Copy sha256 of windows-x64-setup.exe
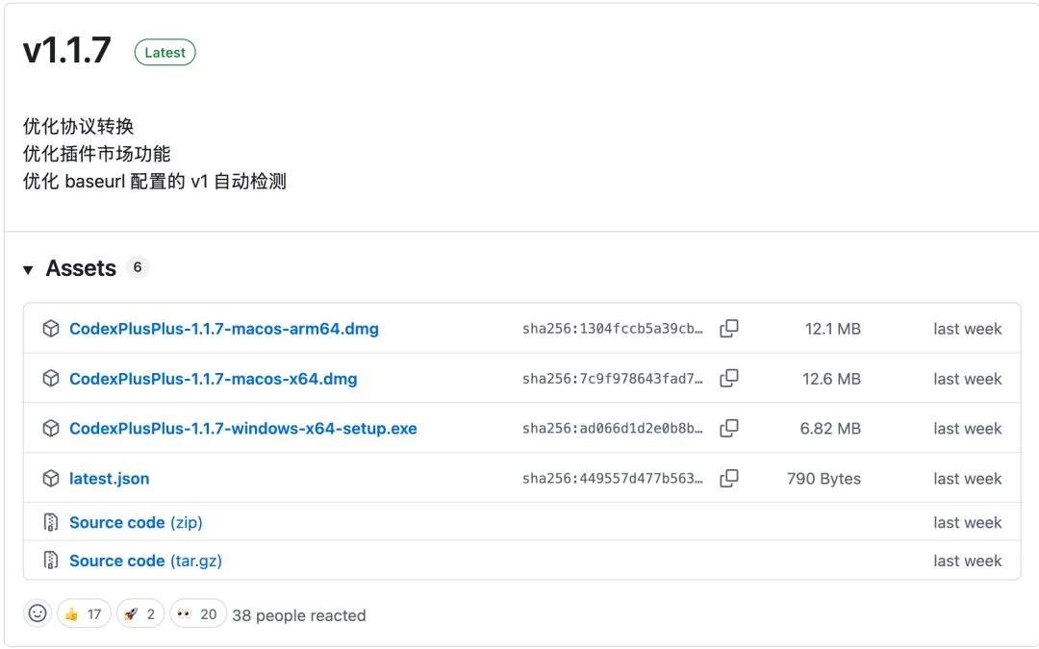Screen dimensions: 1039x649 (x=729, y=428)
